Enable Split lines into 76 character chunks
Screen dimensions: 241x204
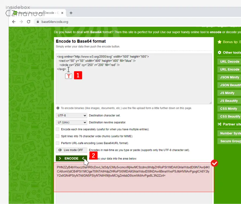tap(58, 136)
